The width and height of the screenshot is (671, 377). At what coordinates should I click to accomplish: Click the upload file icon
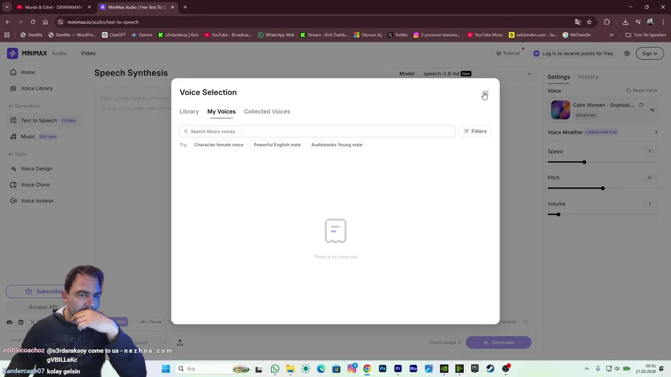[180, 342]
